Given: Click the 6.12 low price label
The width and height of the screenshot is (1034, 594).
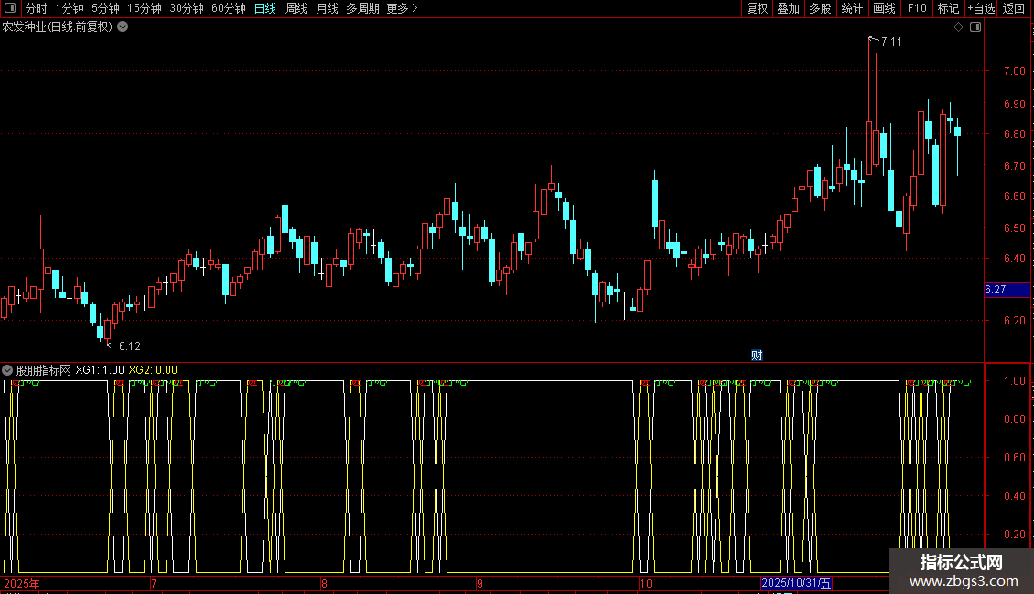Looking at the screenshot, I should 130,346.
